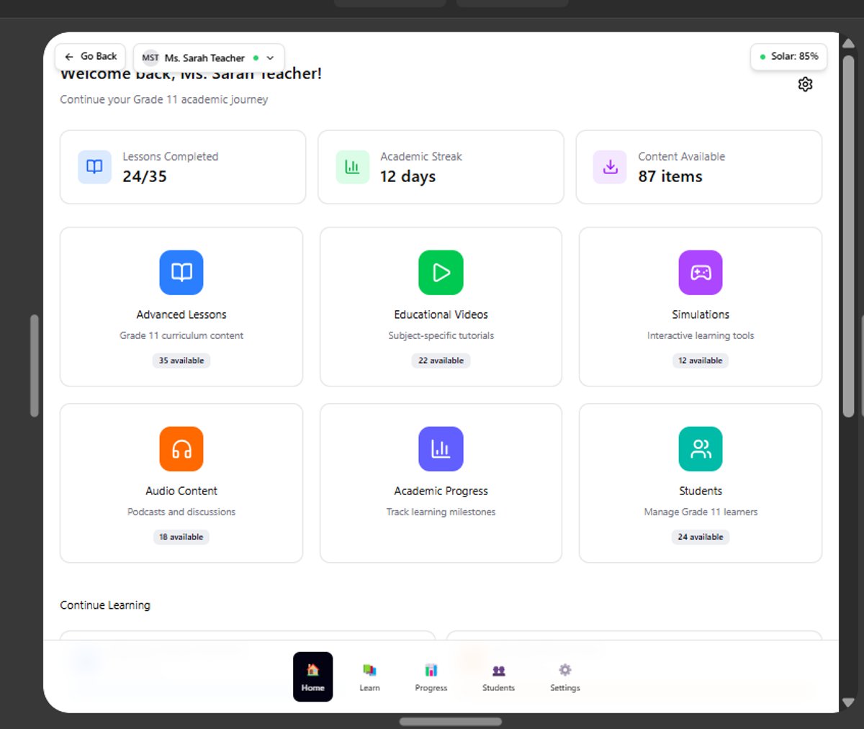Click the teal Students people icon
The image size is (864, 729).
pyautogui.click(x=700, y=449)
